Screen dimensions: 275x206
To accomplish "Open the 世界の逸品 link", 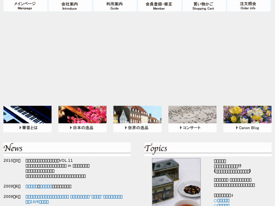I will coord(137,128).
